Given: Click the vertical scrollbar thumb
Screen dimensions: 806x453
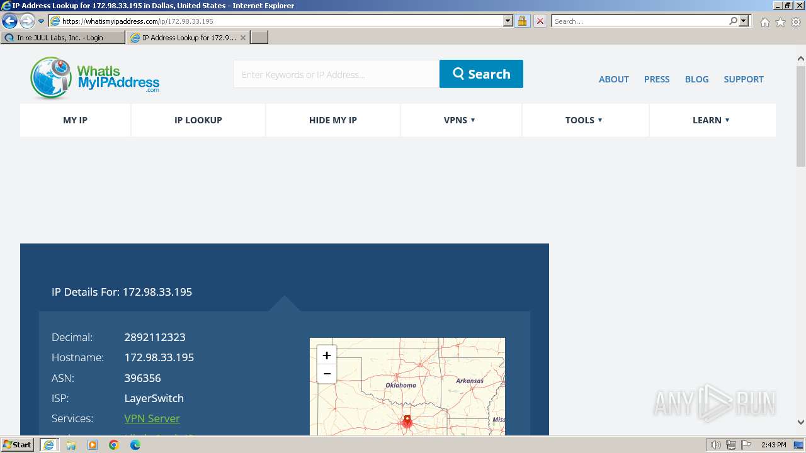Looking at the screenshot, I should tap(800, 115).
